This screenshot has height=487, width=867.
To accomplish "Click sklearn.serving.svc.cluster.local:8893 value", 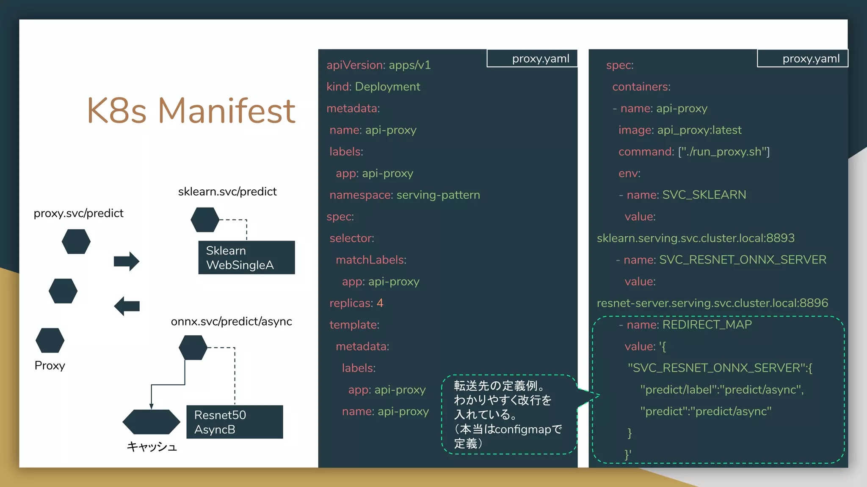I will click(696, 238).
